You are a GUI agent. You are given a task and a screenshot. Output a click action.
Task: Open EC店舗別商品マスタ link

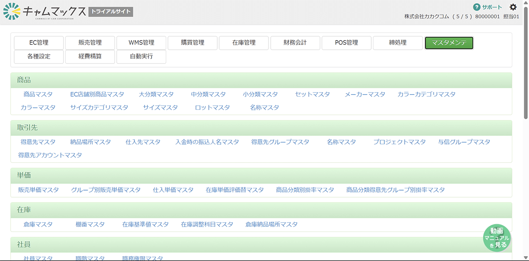pos(97,94)
